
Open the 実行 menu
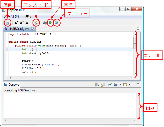(28, 16)
